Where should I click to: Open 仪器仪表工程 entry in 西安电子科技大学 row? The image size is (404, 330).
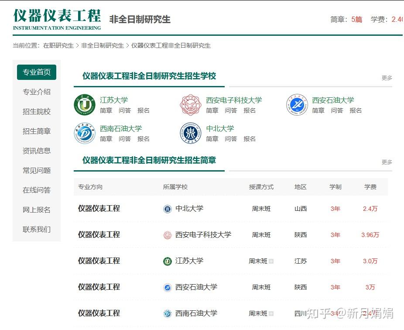[x=99, y=234]
